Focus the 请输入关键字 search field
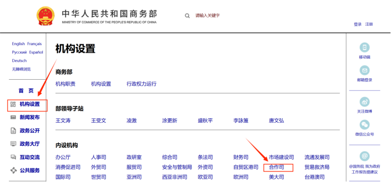Image resolution: width=391 pixels, height=182 pixels. point(207,15)
